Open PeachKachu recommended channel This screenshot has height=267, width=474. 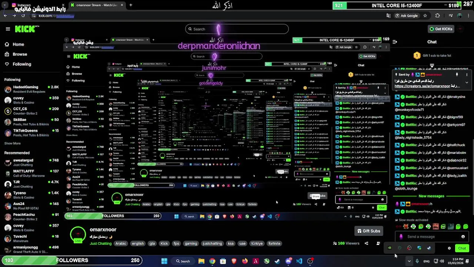coord(31,217)
